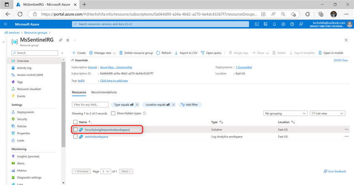Refresh the resource list
Screen dimensions: 354x185
click(164, 53)
